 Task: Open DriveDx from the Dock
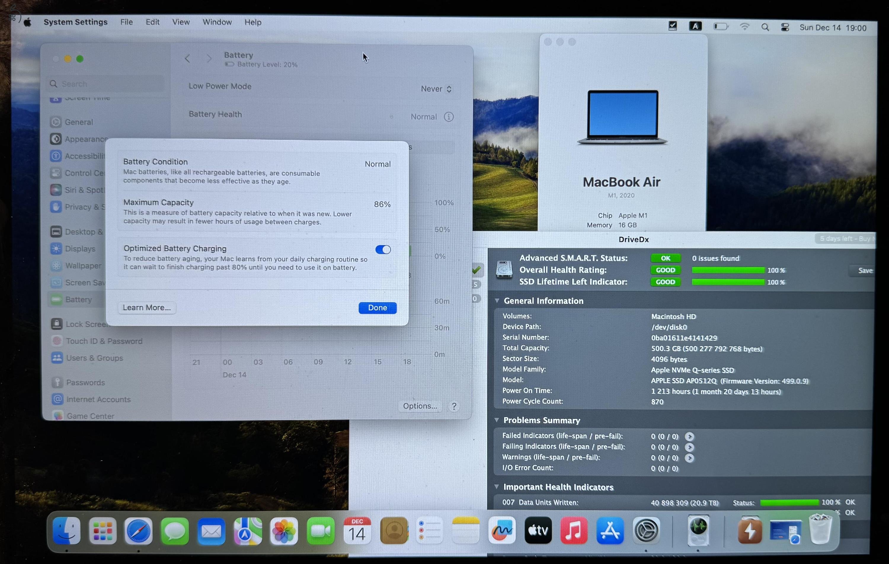click(x=699, y=531)
